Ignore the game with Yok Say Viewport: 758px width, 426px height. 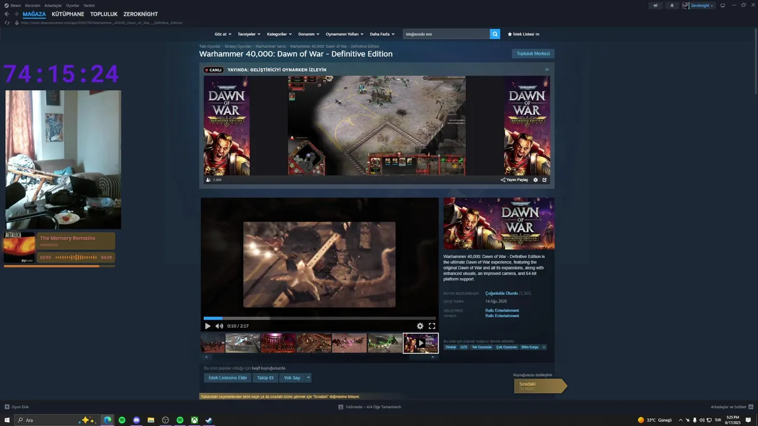click(292, 378)
